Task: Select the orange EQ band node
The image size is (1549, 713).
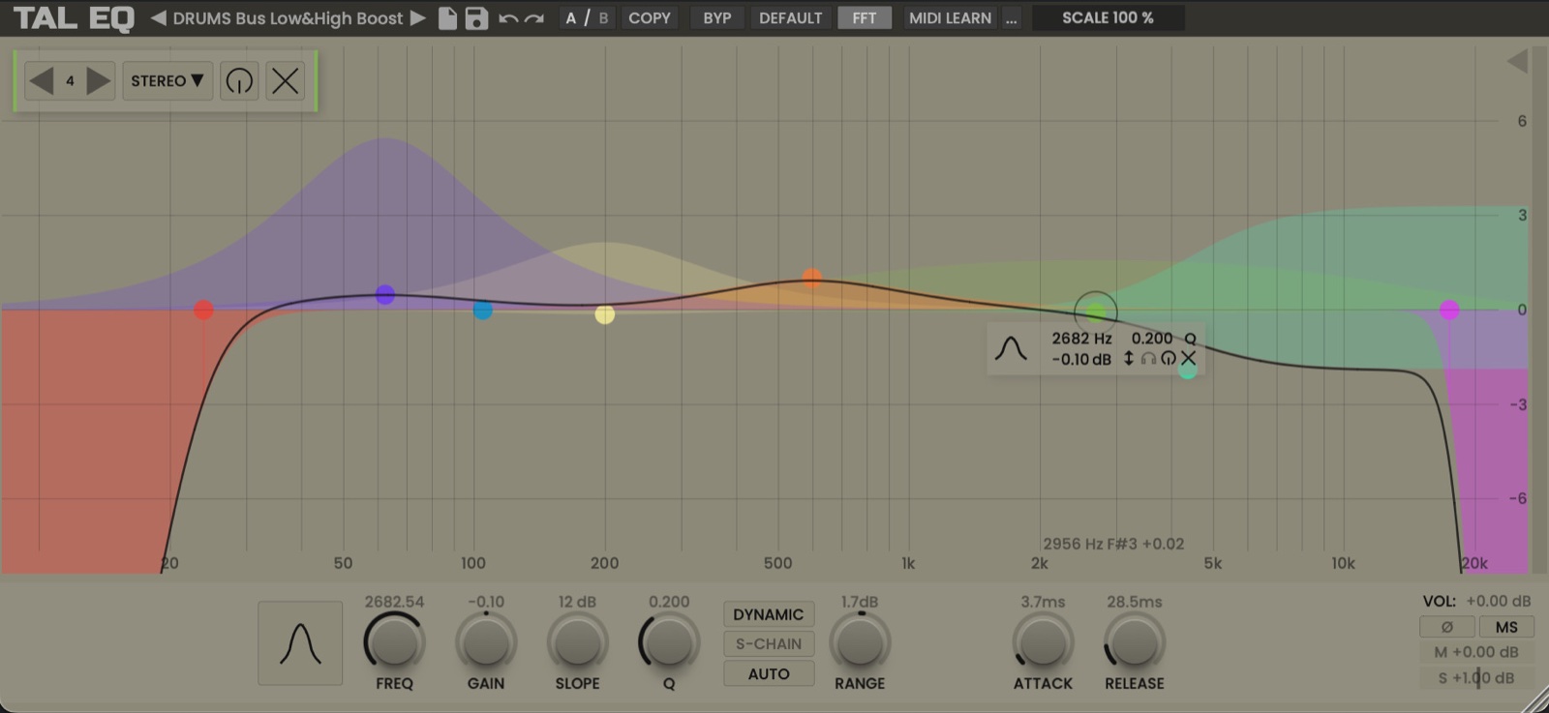Action: [812, 279]
